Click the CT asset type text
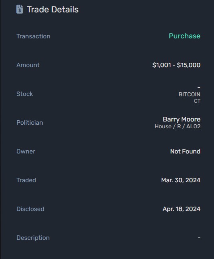 click(x=197, y=101)
